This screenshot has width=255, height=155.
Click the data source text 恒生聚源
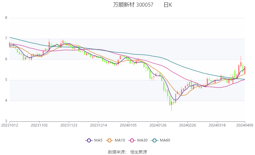coord(139,152)
